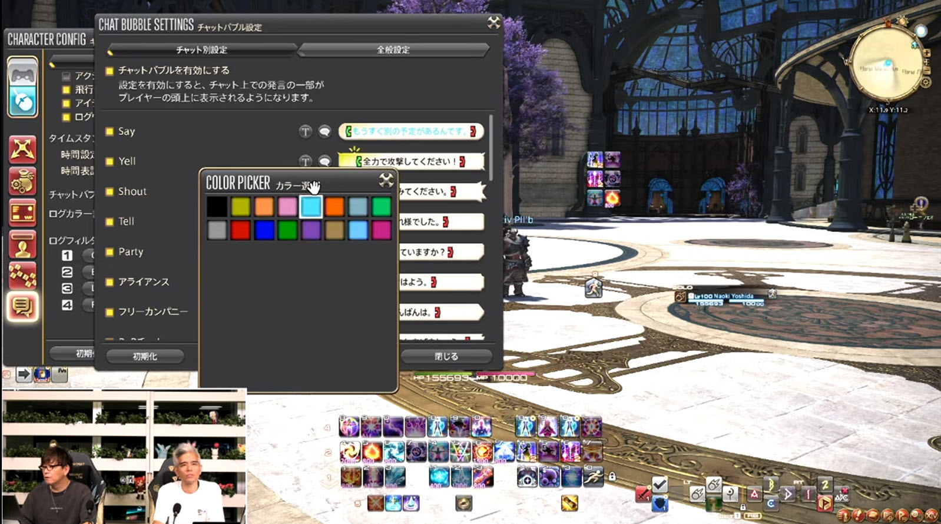
Task: Pick the magenta swatch in bottom row
Action: pyautogui.click(x=382, y=230)
